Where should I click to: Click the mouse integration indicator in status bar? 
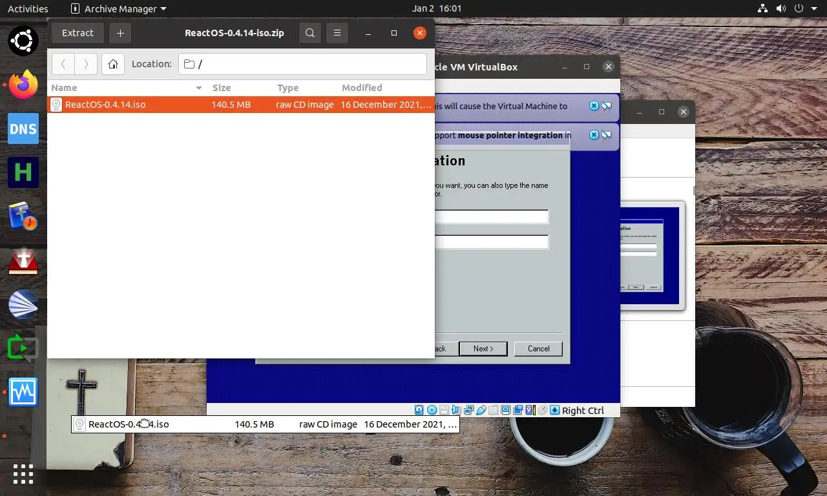point(542,410)
